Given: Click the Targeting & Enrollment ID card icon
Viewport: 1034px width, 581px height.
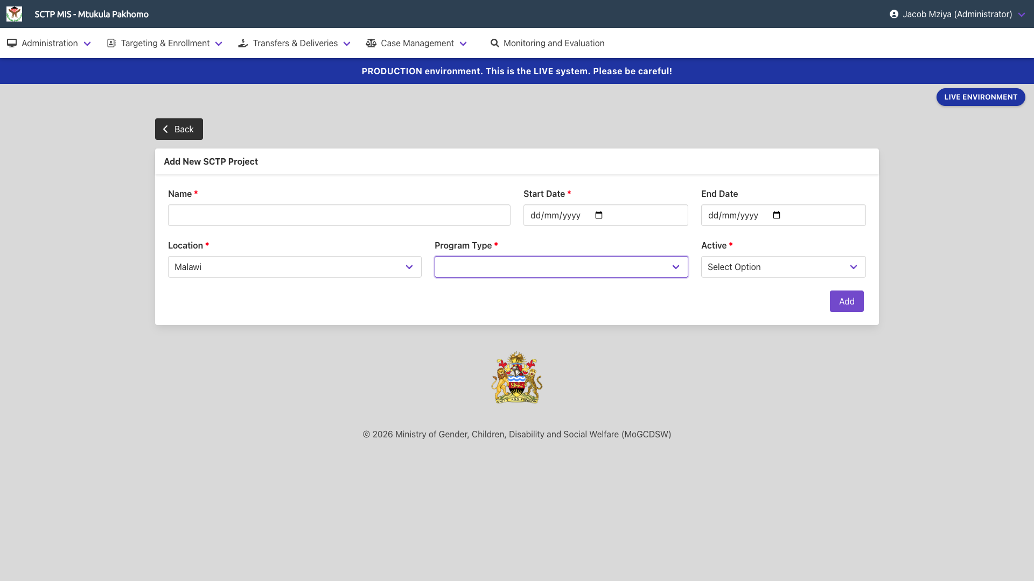Looking at the screenshot, I should 111,43.
